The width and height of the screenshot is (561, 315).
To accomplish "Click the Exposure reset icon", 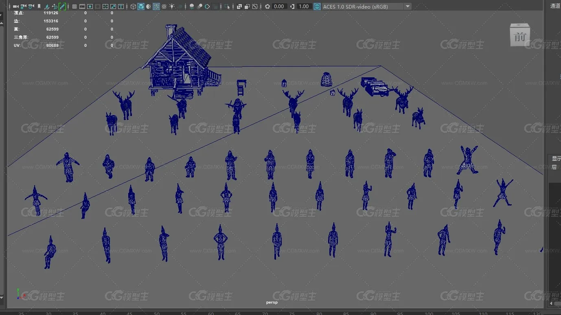I will pos(267,7).
